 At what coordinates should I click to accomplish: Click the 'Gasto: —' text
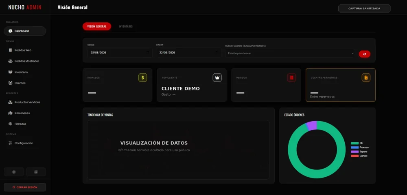coord(168,94)
